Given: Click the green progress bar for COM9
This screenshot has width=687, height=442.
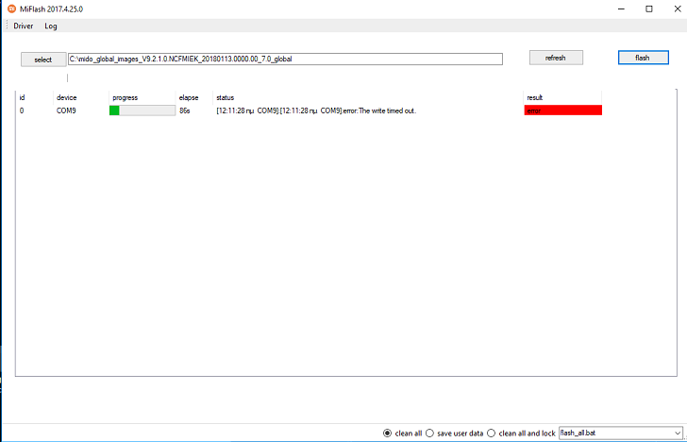Looking at the screenshot, I should [x=142, y=110].
